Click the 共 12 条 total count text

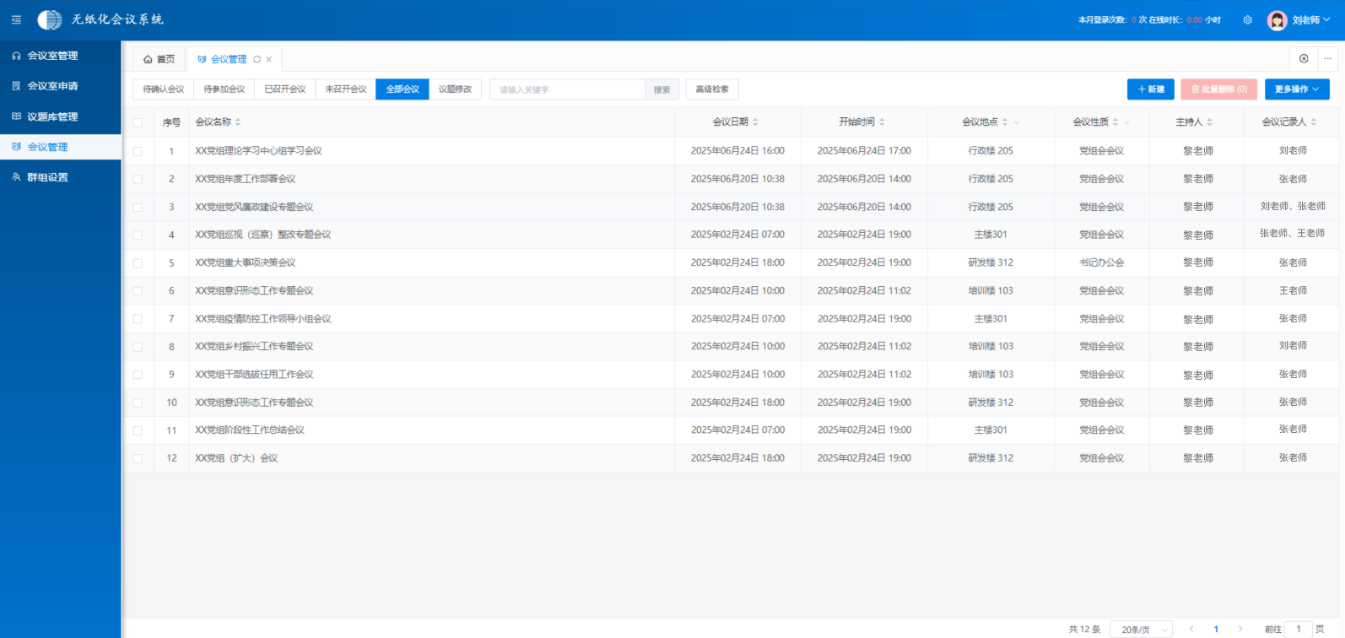(1084, 630)
